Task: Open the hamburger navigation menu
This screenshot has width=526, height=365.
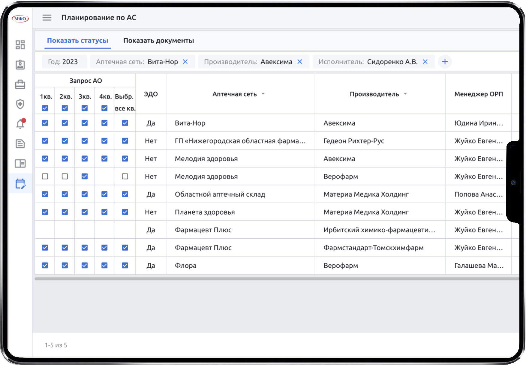Action: (x=47, y=18)
